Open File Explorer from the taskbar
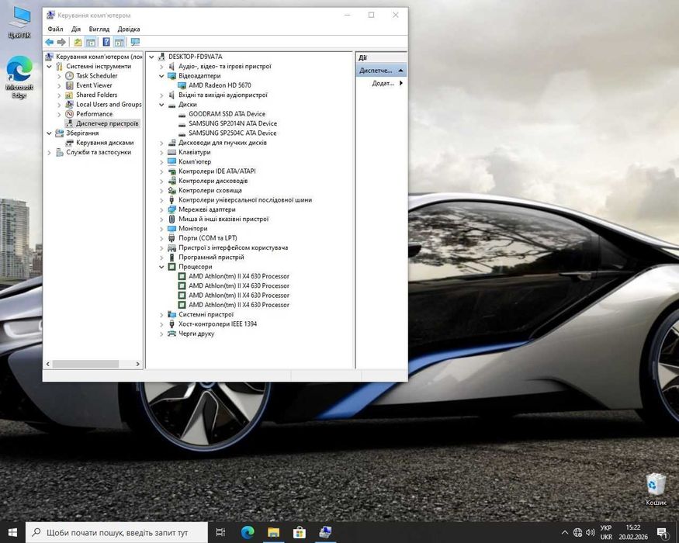The image size is (679, 543). pyautogui.click(x=273, y=532)
